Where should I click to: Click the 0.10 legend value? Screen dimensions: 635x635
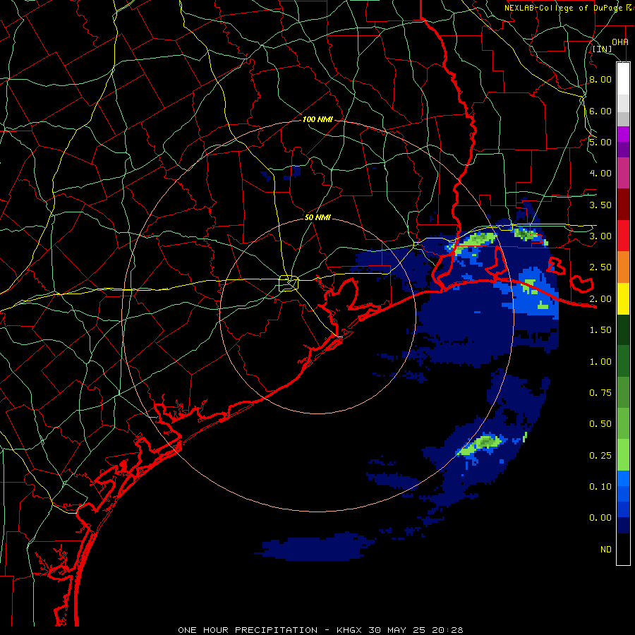tap(600, 487)
